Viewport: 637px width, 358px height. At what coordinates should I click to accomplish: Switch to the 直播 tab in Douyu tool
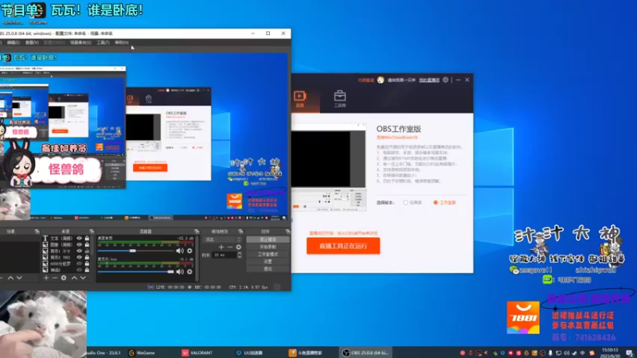click(x=299, y=99)
